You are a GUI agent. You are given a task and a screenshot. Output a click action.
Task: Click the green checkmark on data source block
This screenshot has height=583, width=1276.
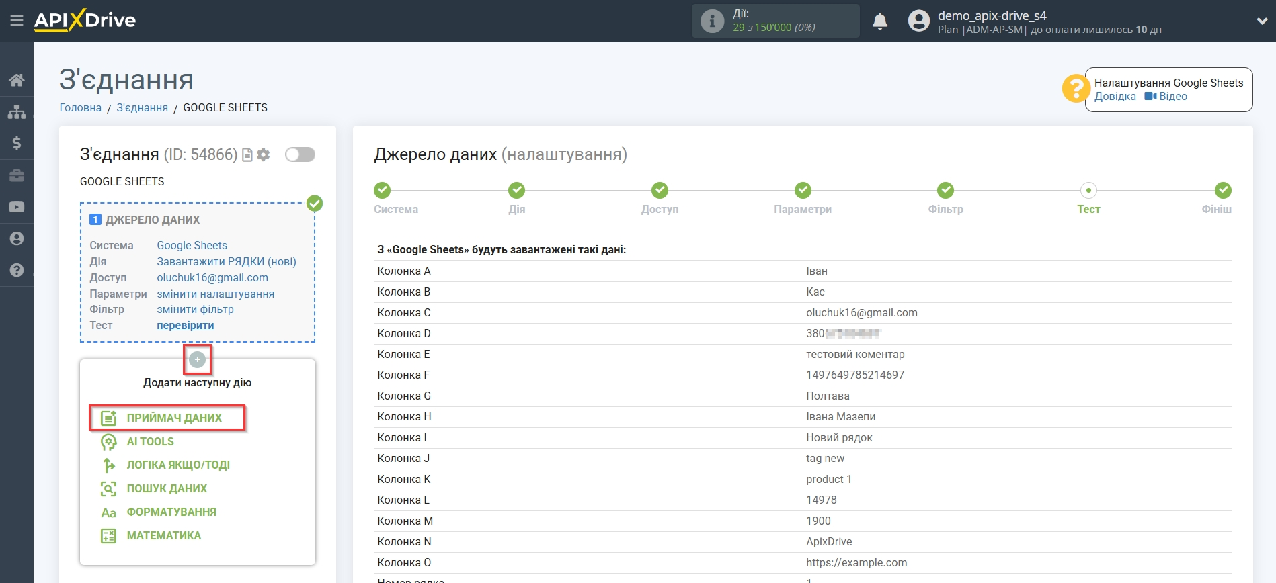(x=315, y=204)
